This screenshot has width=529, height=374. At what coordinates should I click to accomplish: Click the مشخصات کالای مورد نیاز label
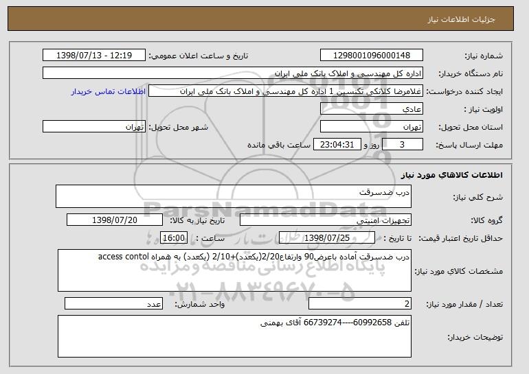(459, 271)
